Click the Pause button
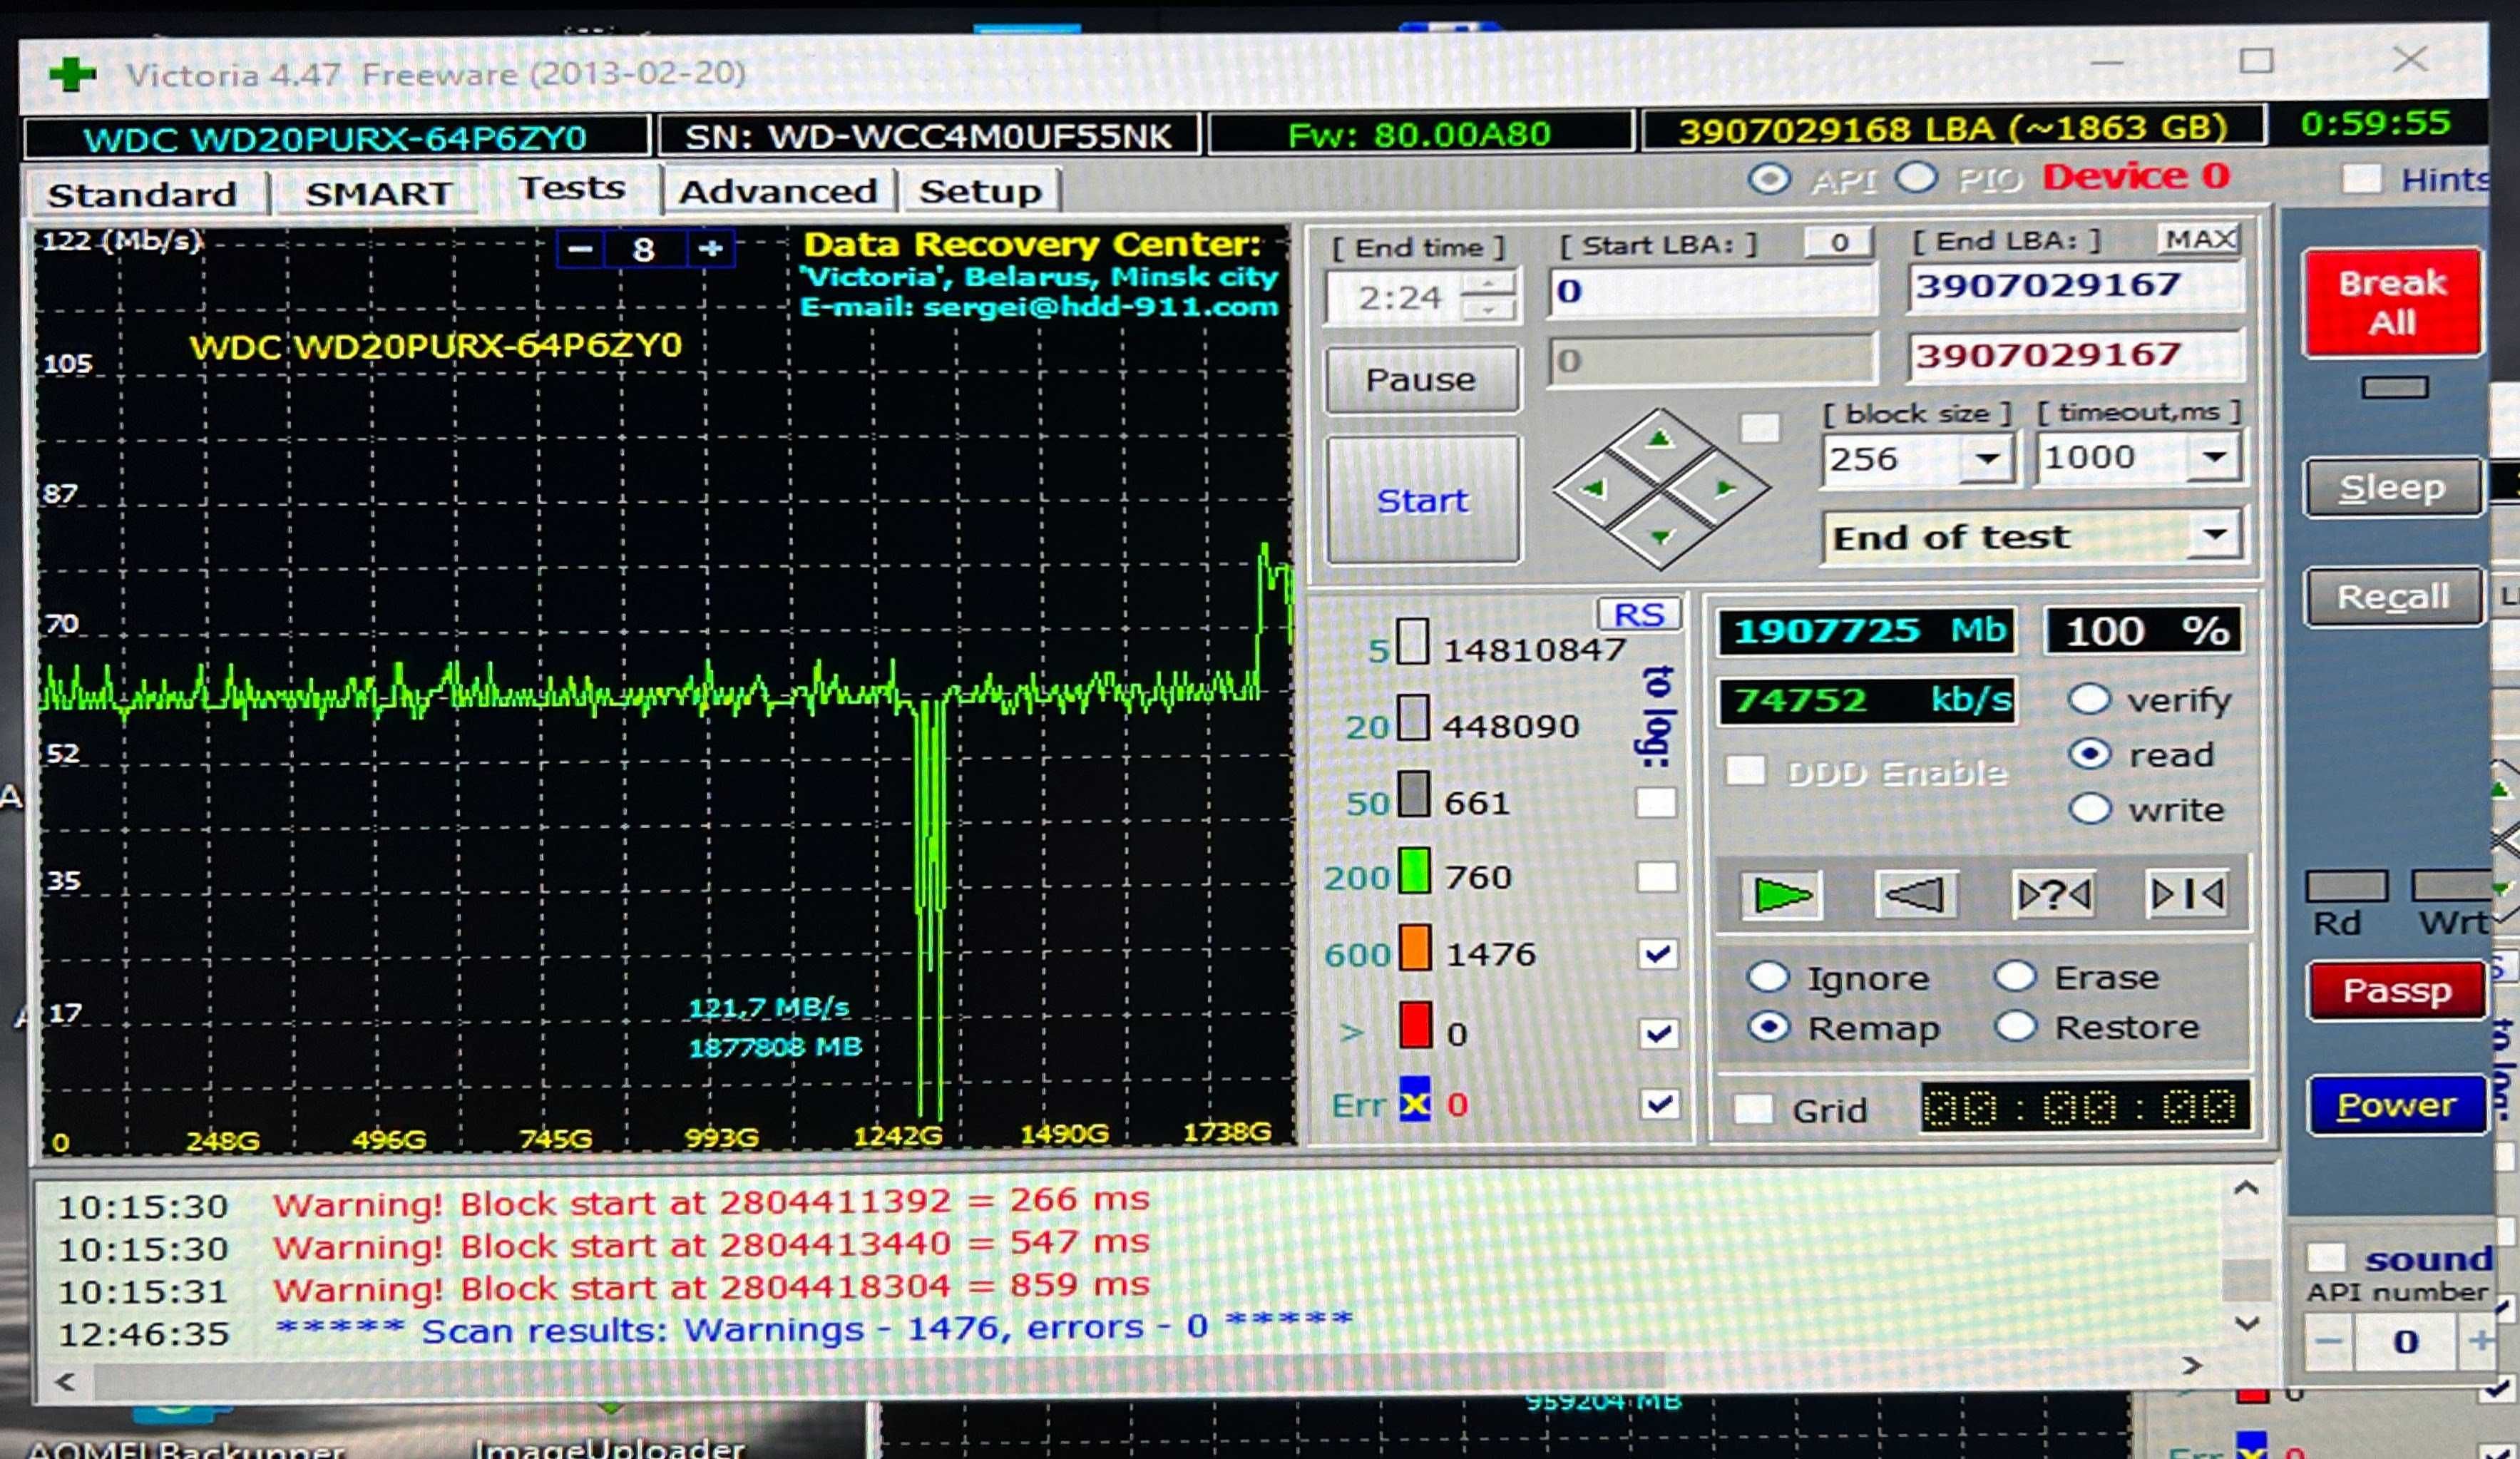This screenshot has height=1459, width=2520. click(1421, 380)
